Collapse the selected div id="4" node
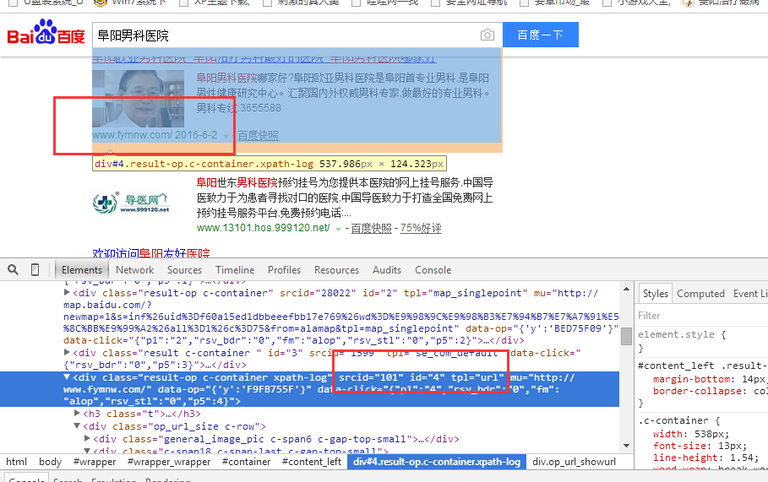The width and height of the screenshot is (768, 482). click(67, 377)
